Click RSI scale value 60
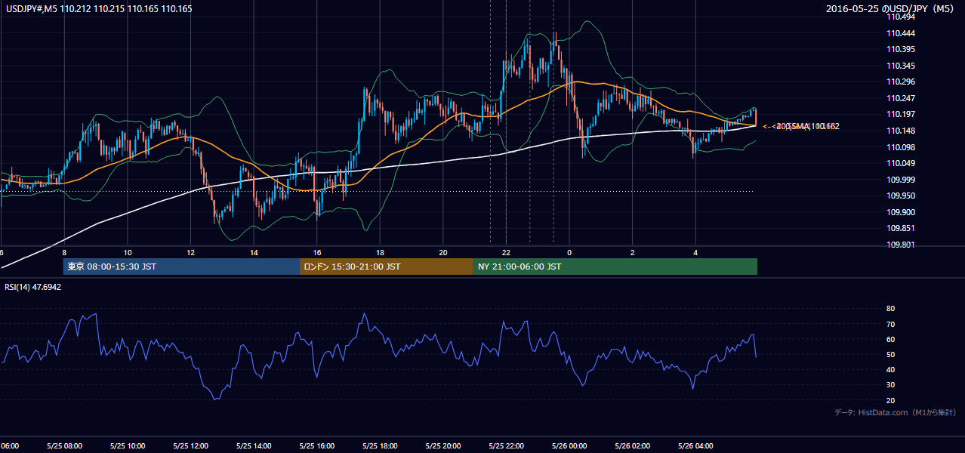This screenshot has height=453, width=965. click(x=890, y=339)
